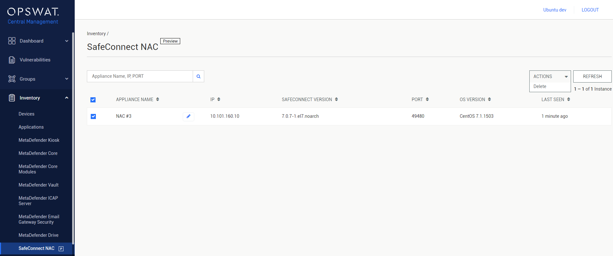Select SafeConnect NAC in sidebar
Screen dimensions: 613x256
pyautogui.click(x=36, y=248)
